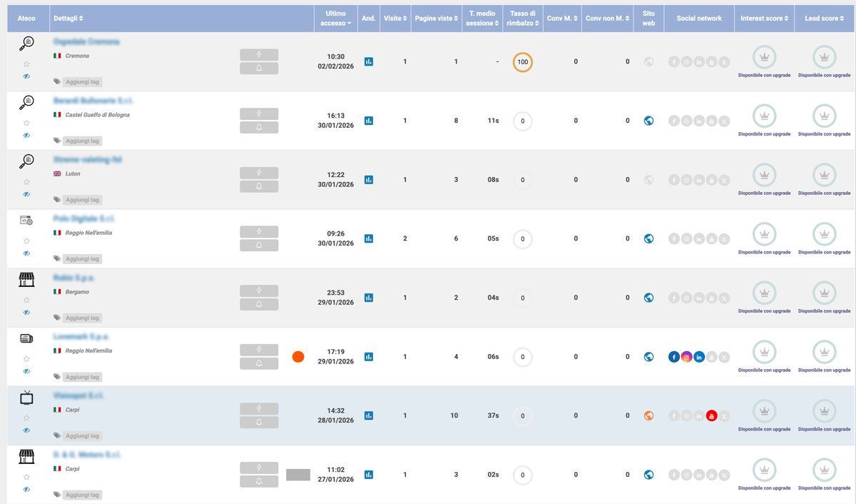Open the website globe for Castel Guelfo di Bologna
The width and height of the screenshot is (856, 504).
pos(648,121)
